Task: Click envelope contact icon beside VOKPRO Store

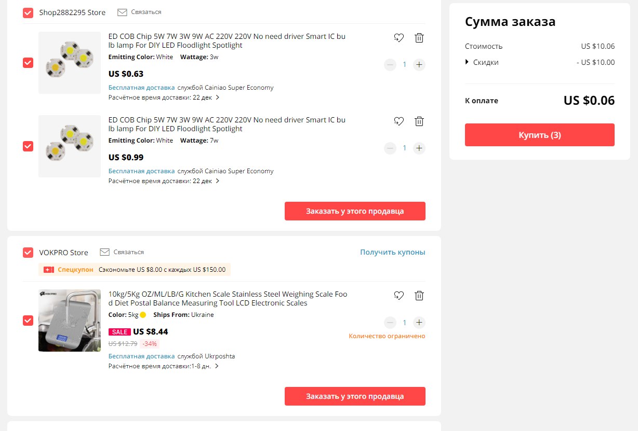Action: [x=104, y=252]
